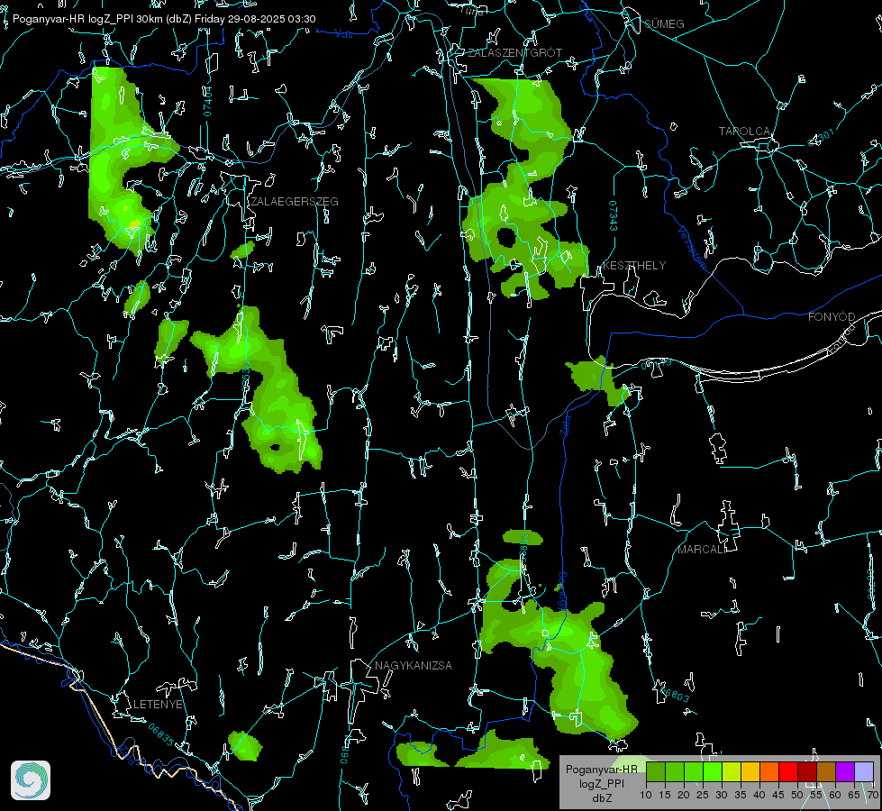
Task: Click the KESZTHELY city label
Action: click(634, 265)
